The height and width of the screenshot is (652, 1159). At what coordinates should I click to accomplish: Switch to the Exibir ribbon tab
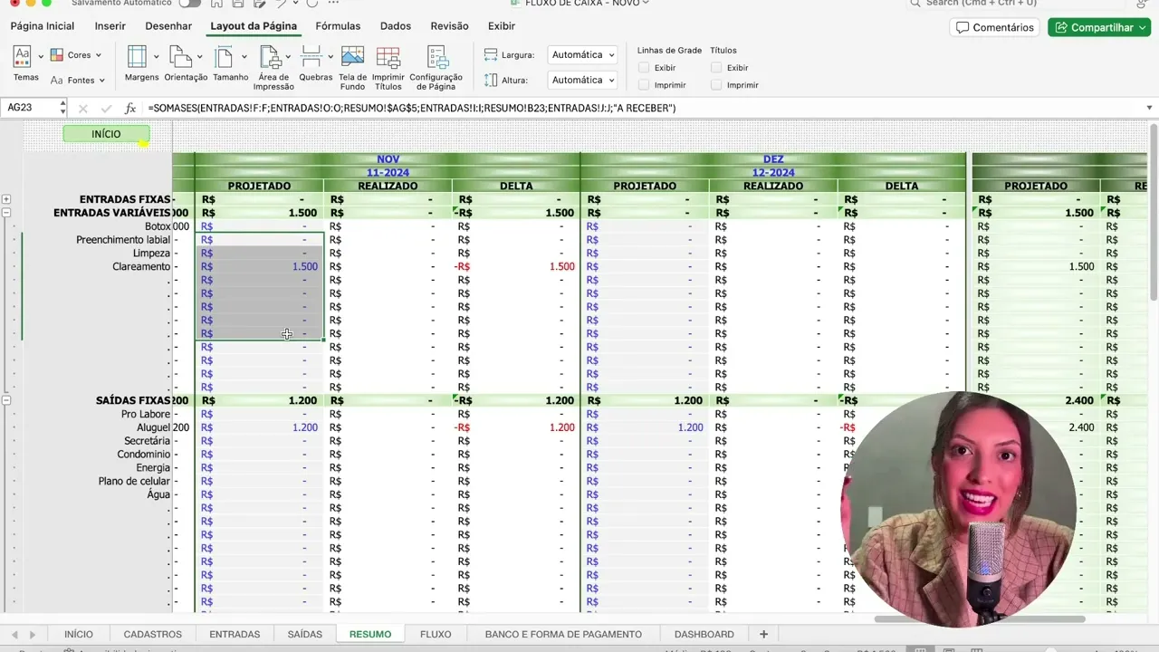[x=502, y=26]
